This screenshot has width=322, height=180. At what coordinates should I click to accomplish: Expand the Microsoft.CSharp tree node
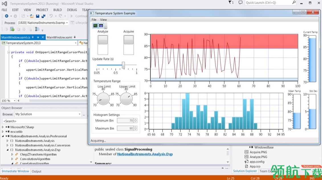click(x=3, y=127)
